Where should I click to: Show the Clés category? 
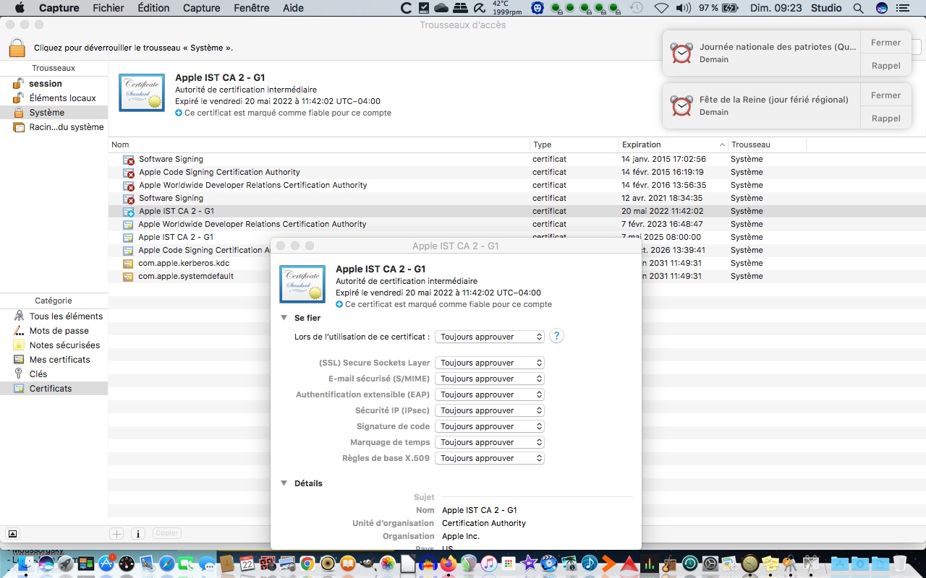coord(38,374)
